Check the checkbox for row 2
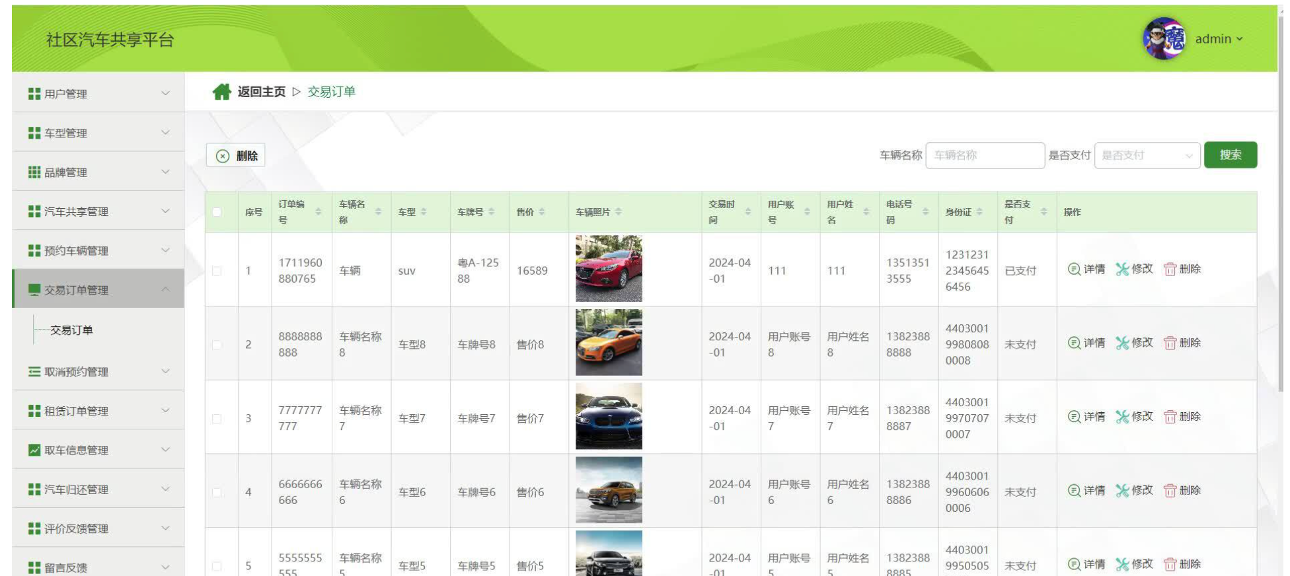Image resolution: width=1290 pixels, height=576 pixels. [217, 345]
